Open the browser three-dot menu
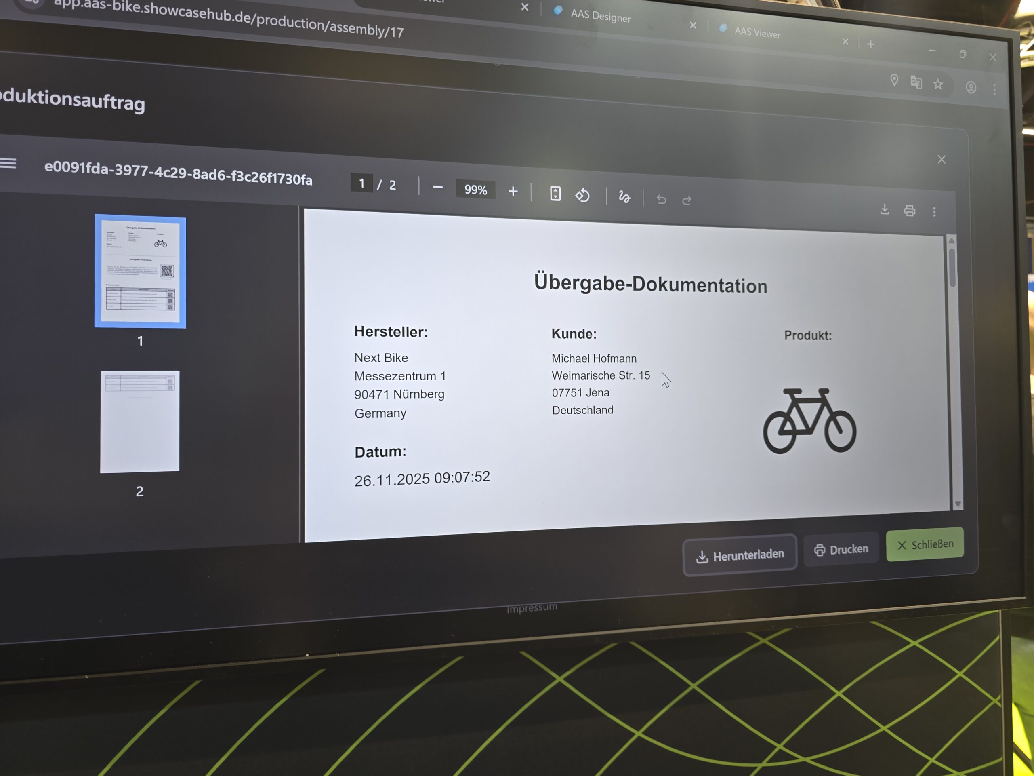Viewport: 1034px width, 776px height. (994, 89)
